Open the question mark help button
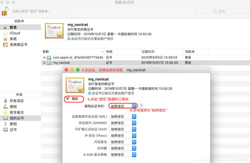The image size is (250, 163). click(x=141, y=106)
